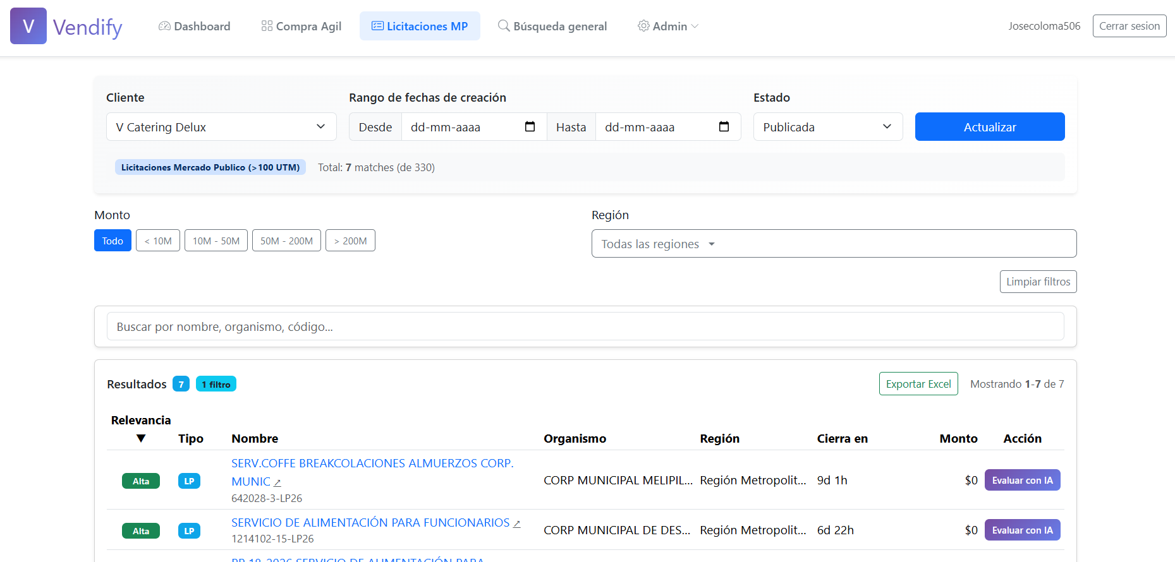1175x562 pixels.
Task: Click the Cierra en column header
Action: (842, 438)
